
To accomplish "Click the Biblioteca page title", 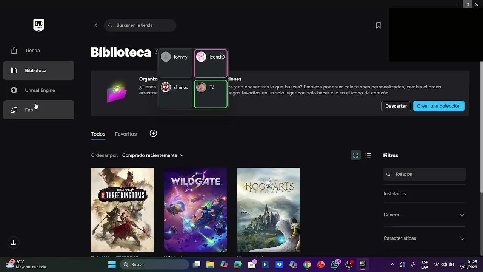I will pos(121,52).
